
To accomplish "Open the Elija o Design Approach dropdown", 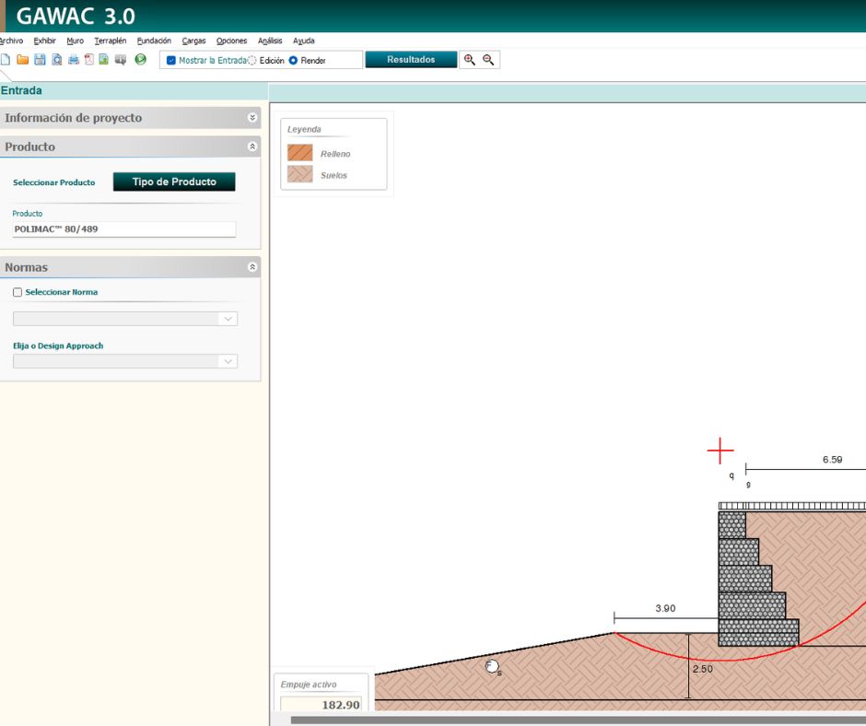I will 125,361.
